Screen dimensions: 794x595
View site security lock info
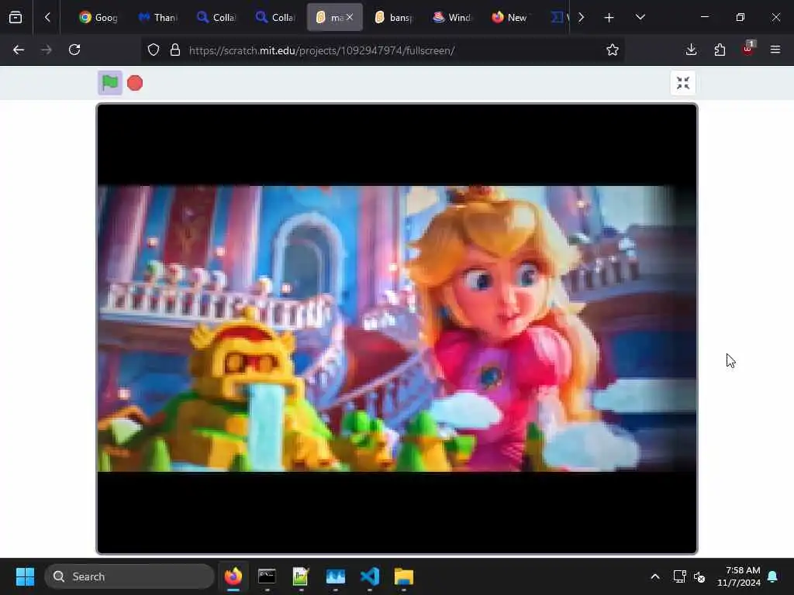175,50
